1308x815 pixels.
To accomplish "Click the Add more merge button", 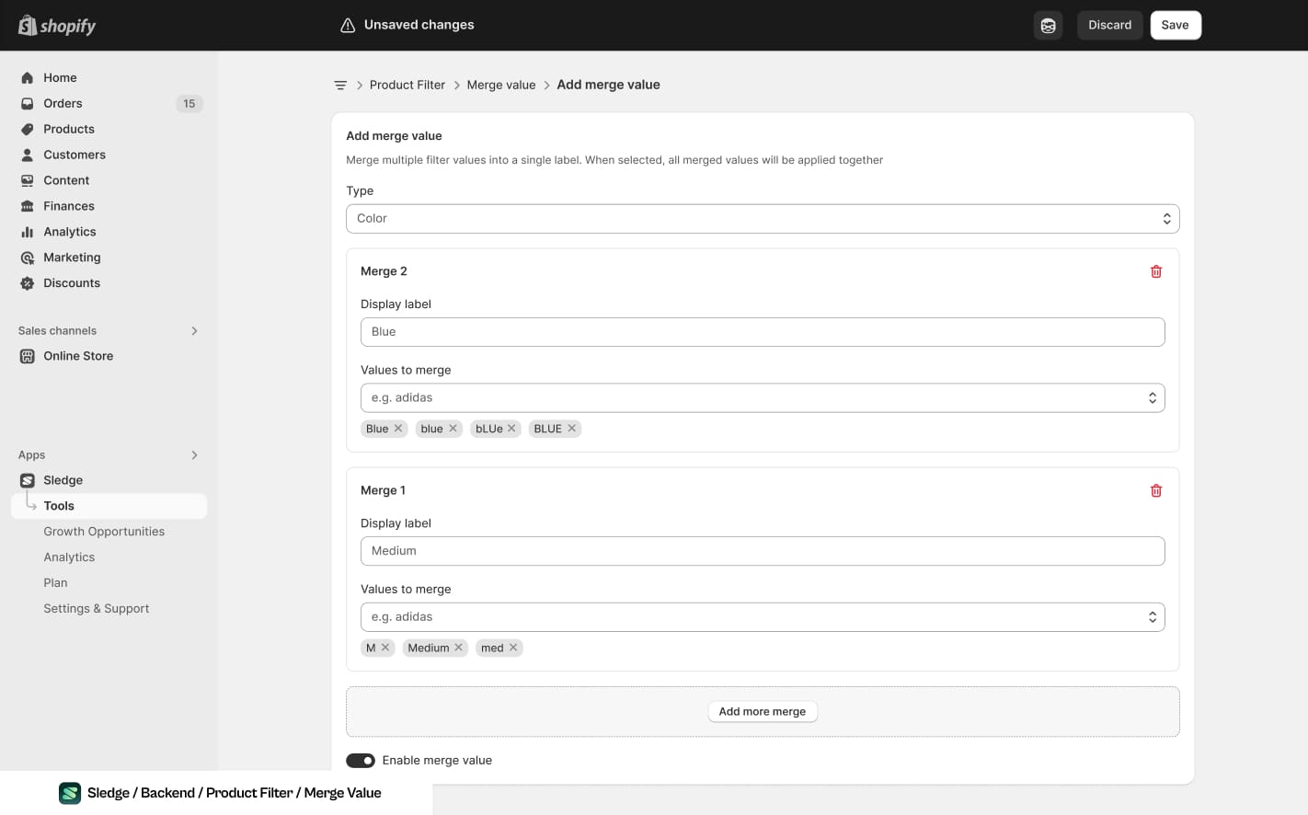I will click(x=763, y=712).
